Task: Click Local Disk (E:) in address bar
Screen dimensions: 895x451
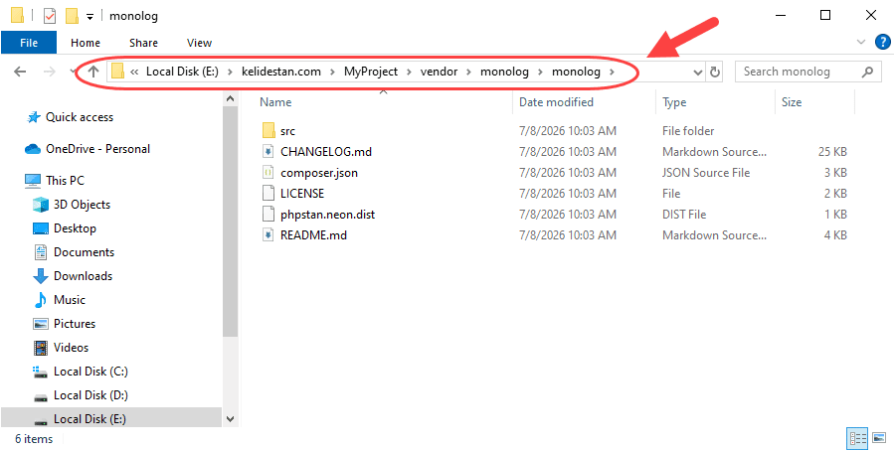Action: point(182,72)
